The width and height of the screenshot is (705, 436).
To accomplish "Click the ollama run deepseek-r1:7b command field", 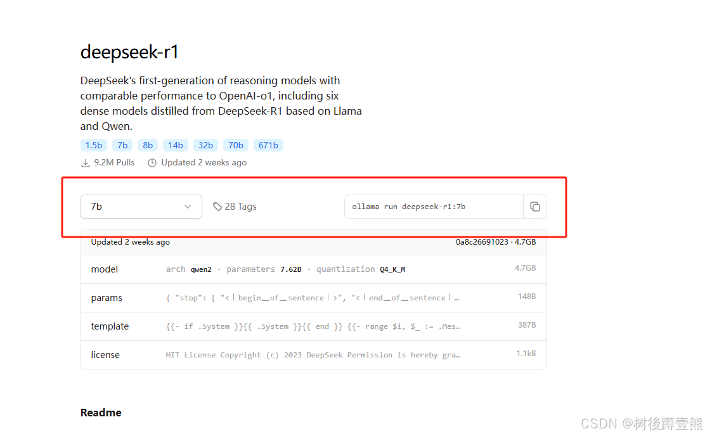I will [434, 207].
